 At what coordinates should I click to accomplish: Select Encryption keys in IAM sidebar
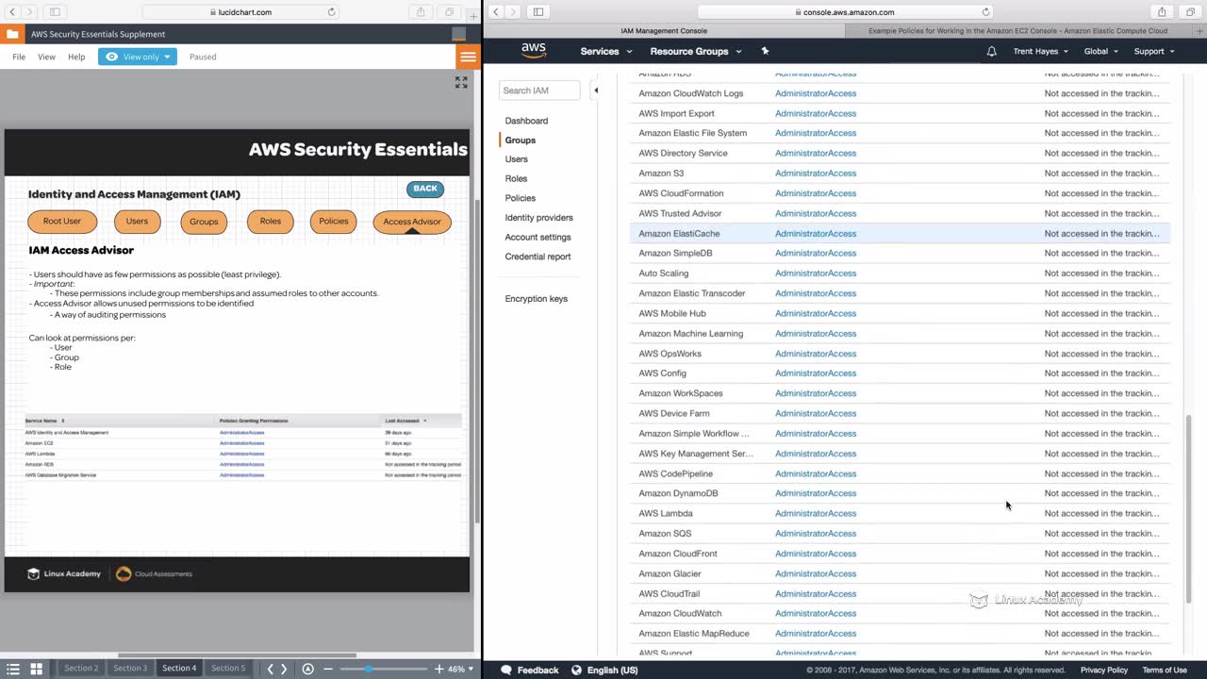[537, 299]
